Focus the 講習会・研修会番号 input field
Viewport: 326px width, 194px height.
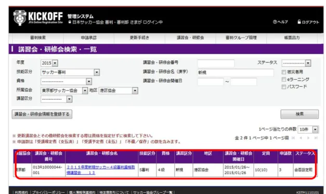point(216,63)
